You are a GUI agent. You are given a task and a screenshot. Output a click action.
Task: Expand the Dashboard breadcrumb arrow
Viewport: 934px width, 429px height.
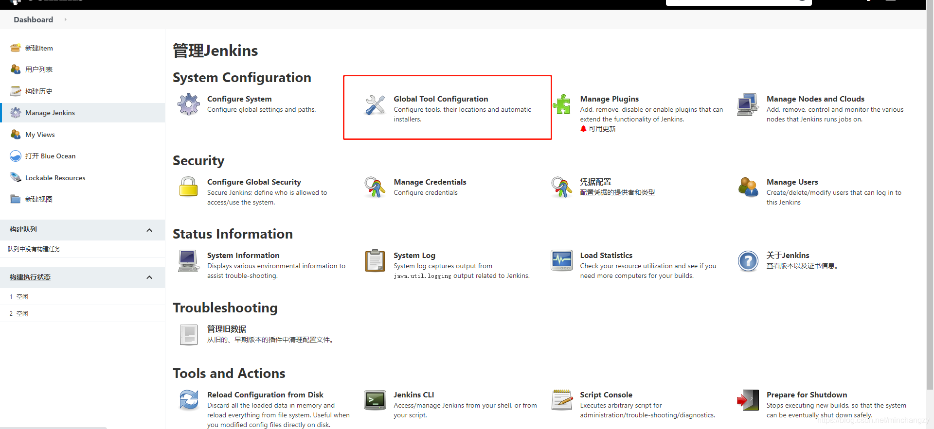[x=65, y=19]
